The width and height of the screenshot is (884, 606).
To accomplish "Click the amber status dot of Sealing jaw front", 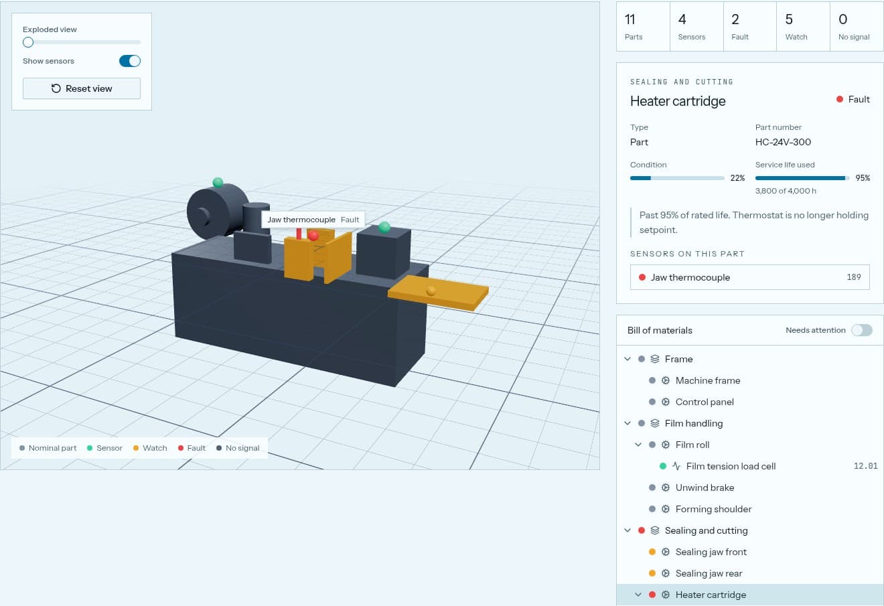I will click(x=652, y=552).
